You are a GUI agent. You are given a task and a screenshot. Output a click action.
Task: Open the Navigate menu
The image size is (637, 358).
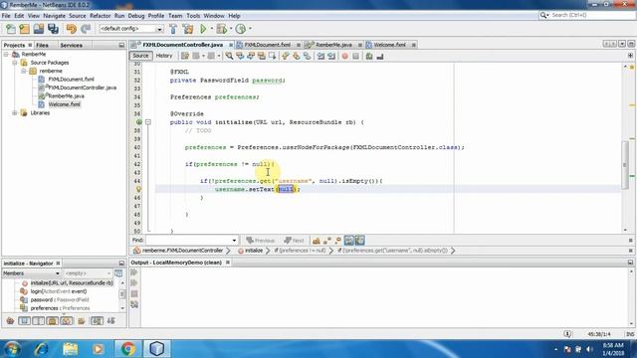[x=54, y=16]
